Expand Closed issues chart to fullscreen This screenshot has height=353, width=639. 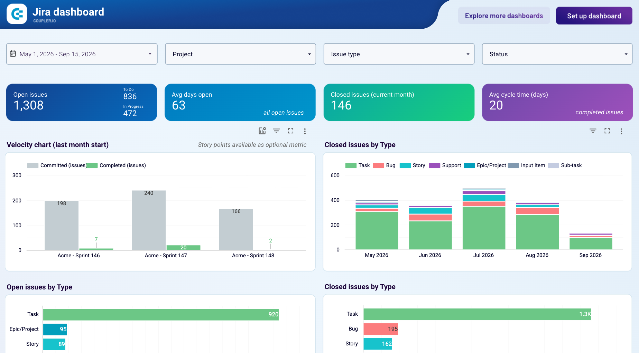(607, 131)
